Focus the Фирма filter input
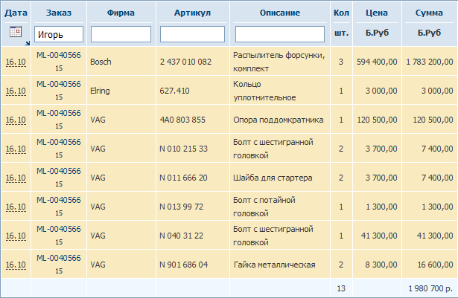This screenshot has width=458, height=298. [121, 34]
